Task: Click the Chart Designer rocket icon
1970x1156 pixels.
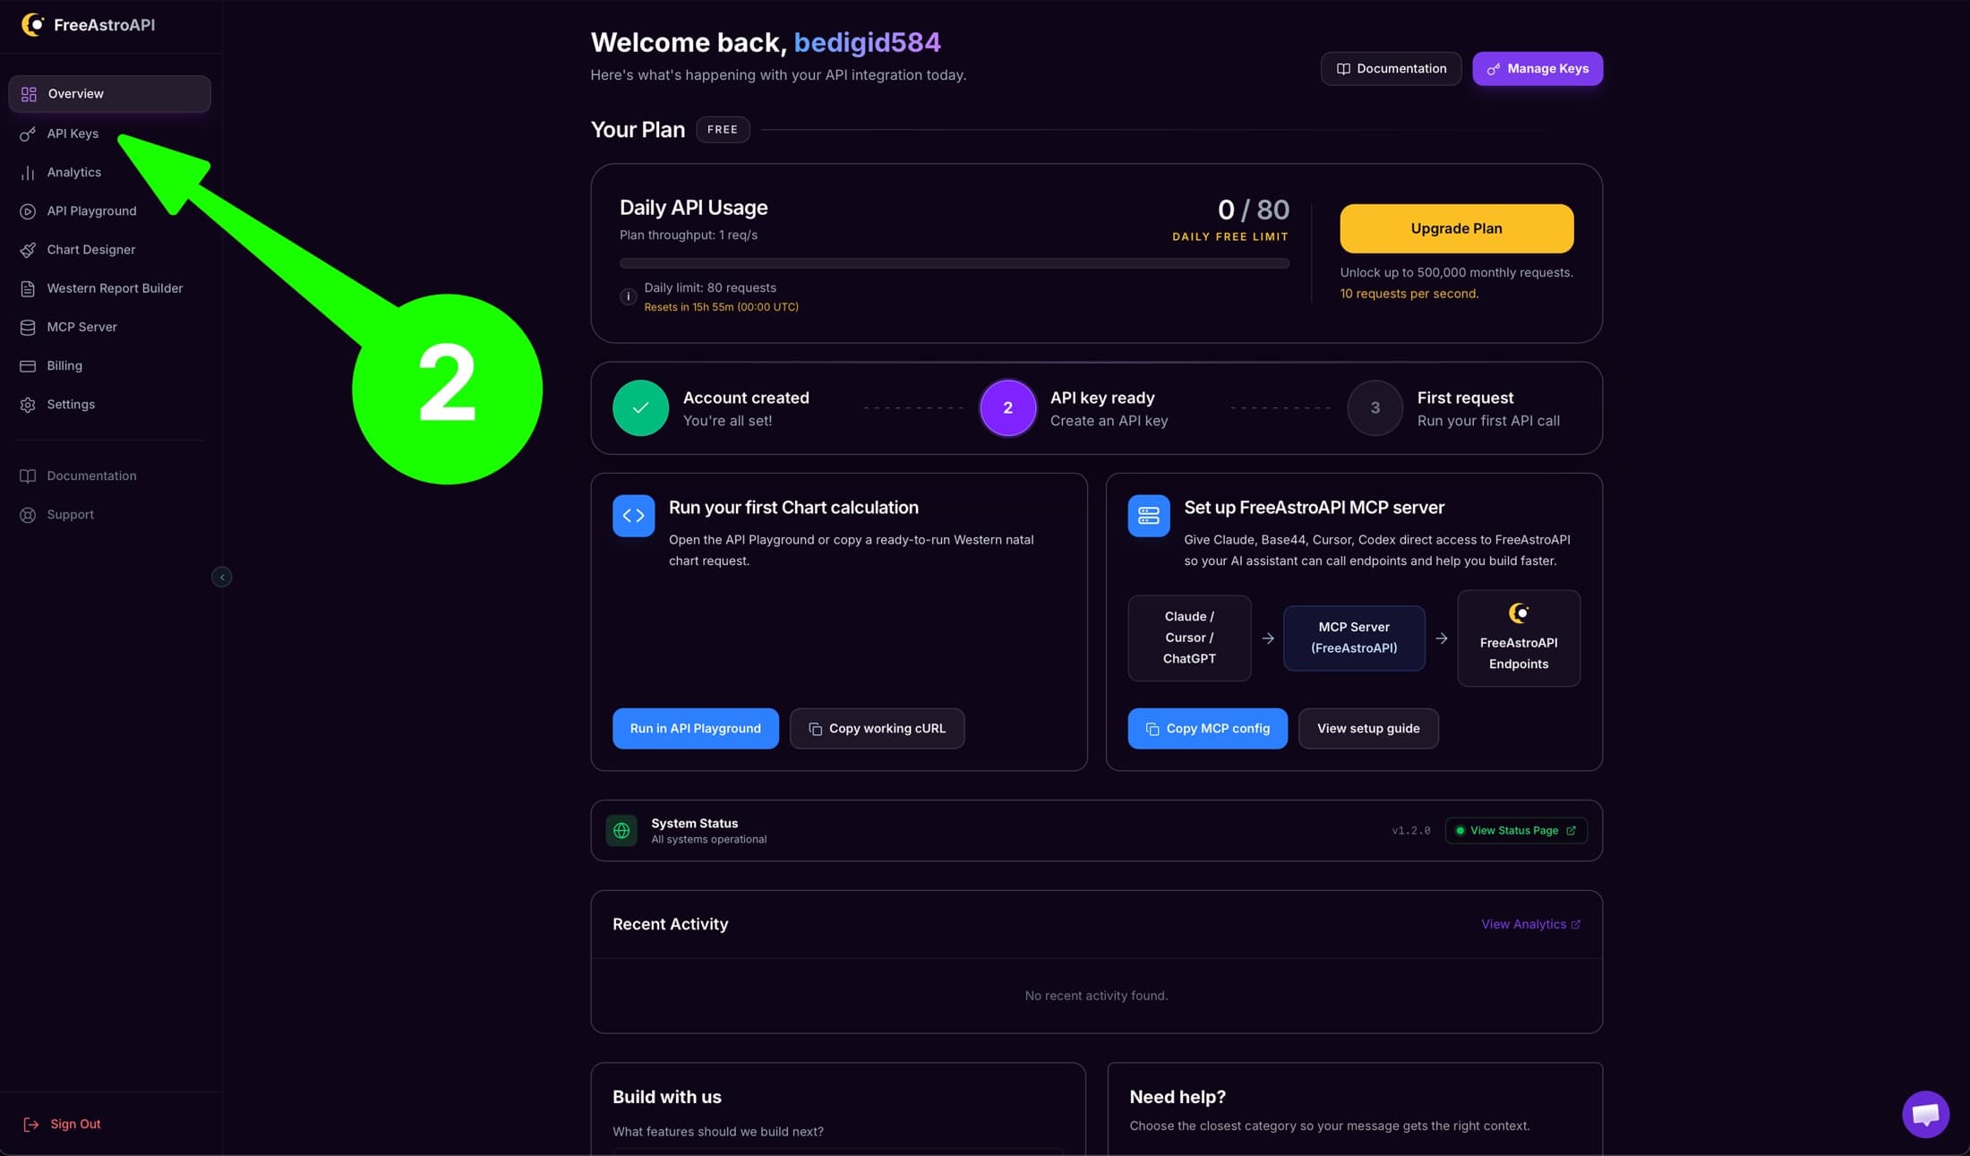Action: 28,250
